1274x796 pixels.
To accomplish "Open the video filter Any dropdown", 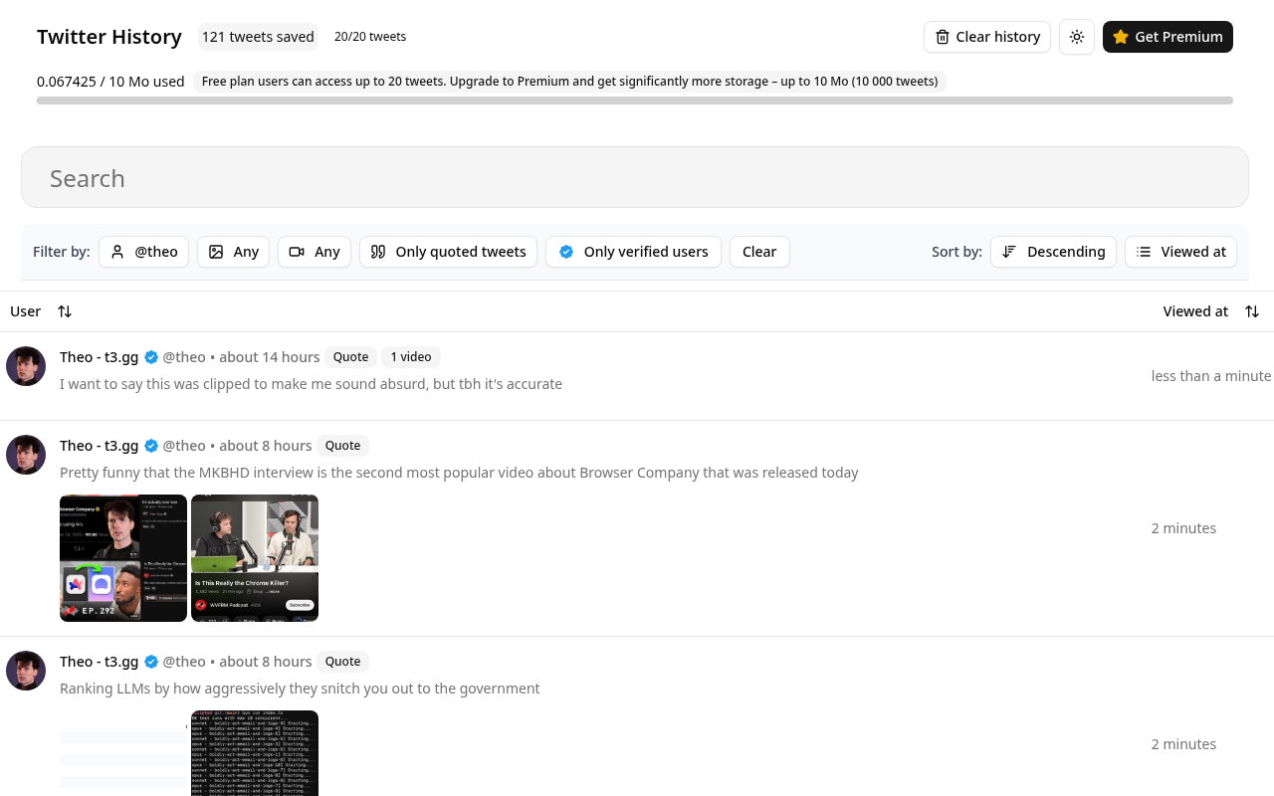I will [315, 252].
